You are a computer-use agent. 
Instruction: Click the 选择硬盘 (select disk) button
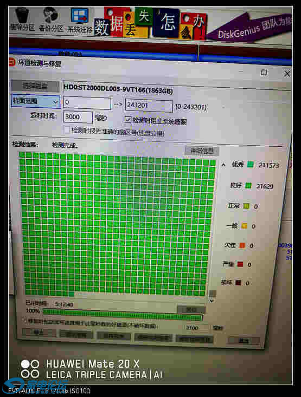(x=35, y=86)
